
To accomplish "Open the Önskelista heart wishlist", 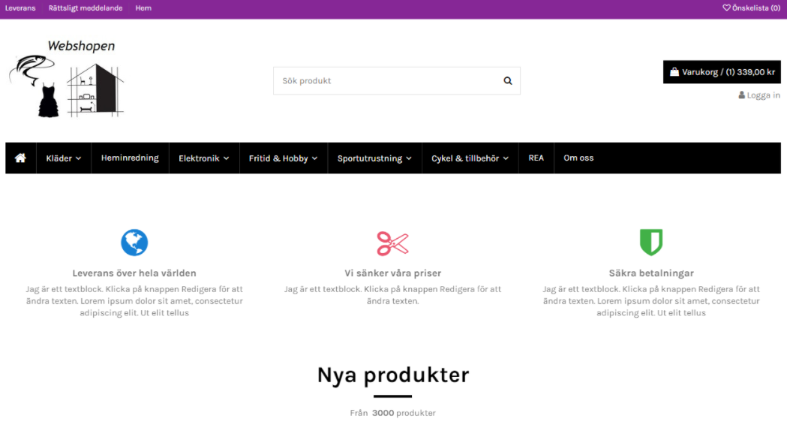I will (x=751, y=8).
